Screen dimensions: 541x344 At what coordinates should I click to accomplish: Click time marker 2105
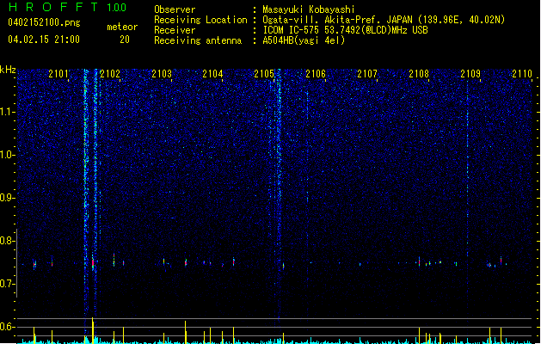(264, 73)
